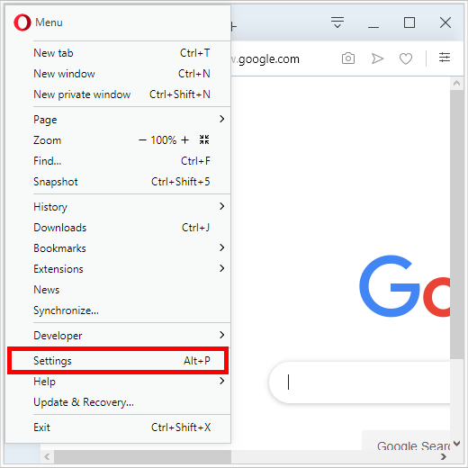The width and height of the screenshot is (468, 468).
Task: Click the vertical scrollbar thumb
Action: click(456, 224)
